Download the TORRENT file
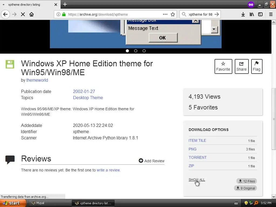 click(198, 157)
